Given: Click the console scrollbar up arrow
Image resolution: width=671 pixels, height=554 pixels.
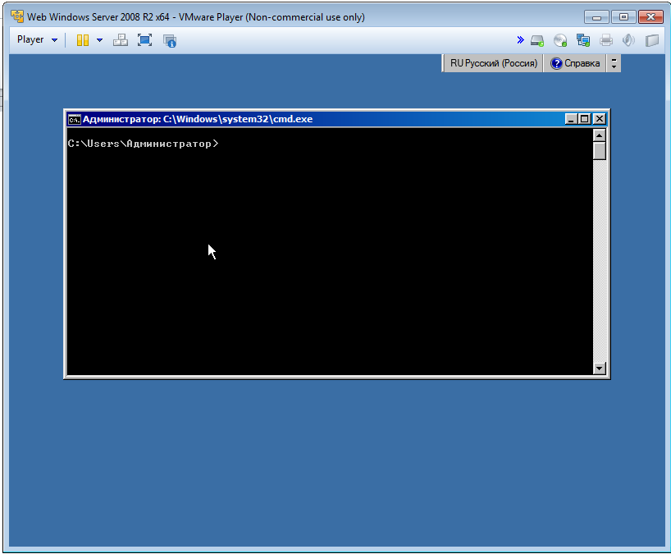Looking at the screenshot, I should tap(599, 135).
